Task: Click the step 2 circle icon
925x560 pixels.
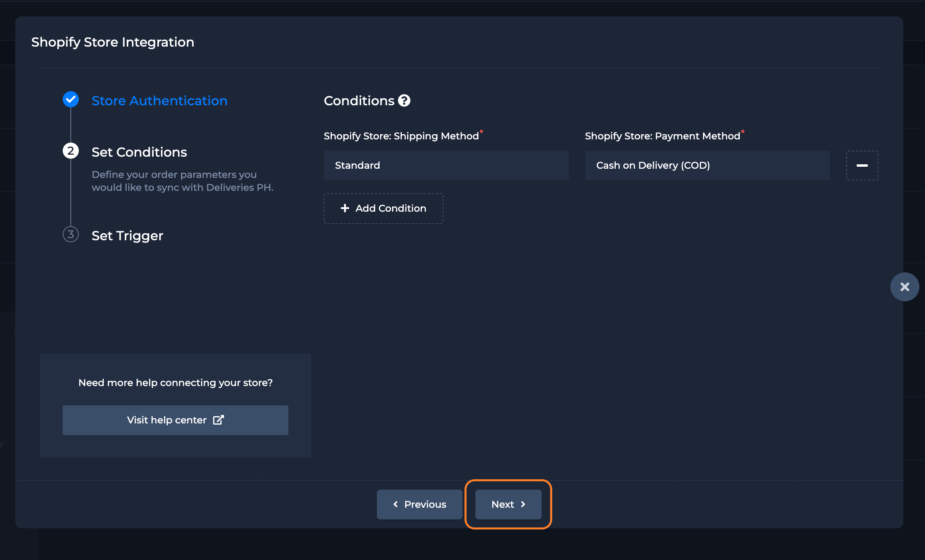Action: 71,151
